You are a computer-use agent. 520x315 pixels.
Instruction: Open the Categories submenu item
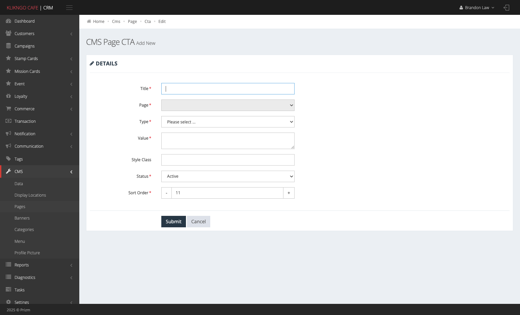24,230
